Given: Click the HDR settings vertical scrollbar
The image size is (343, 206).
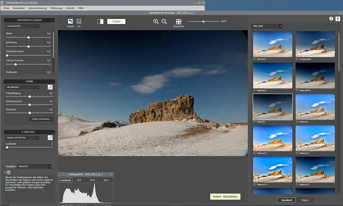Looking at the screenshot, I should [x=53, y=45].
